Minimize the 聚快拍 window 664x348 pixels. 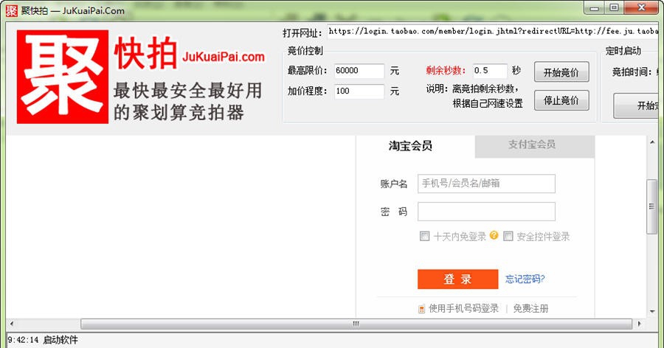pos(595,8)
